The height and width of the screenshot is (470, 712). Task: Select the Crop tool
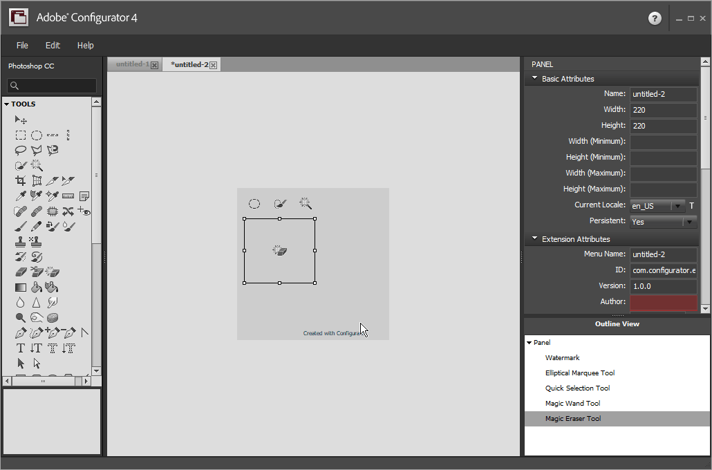click(x=21, y=180)
